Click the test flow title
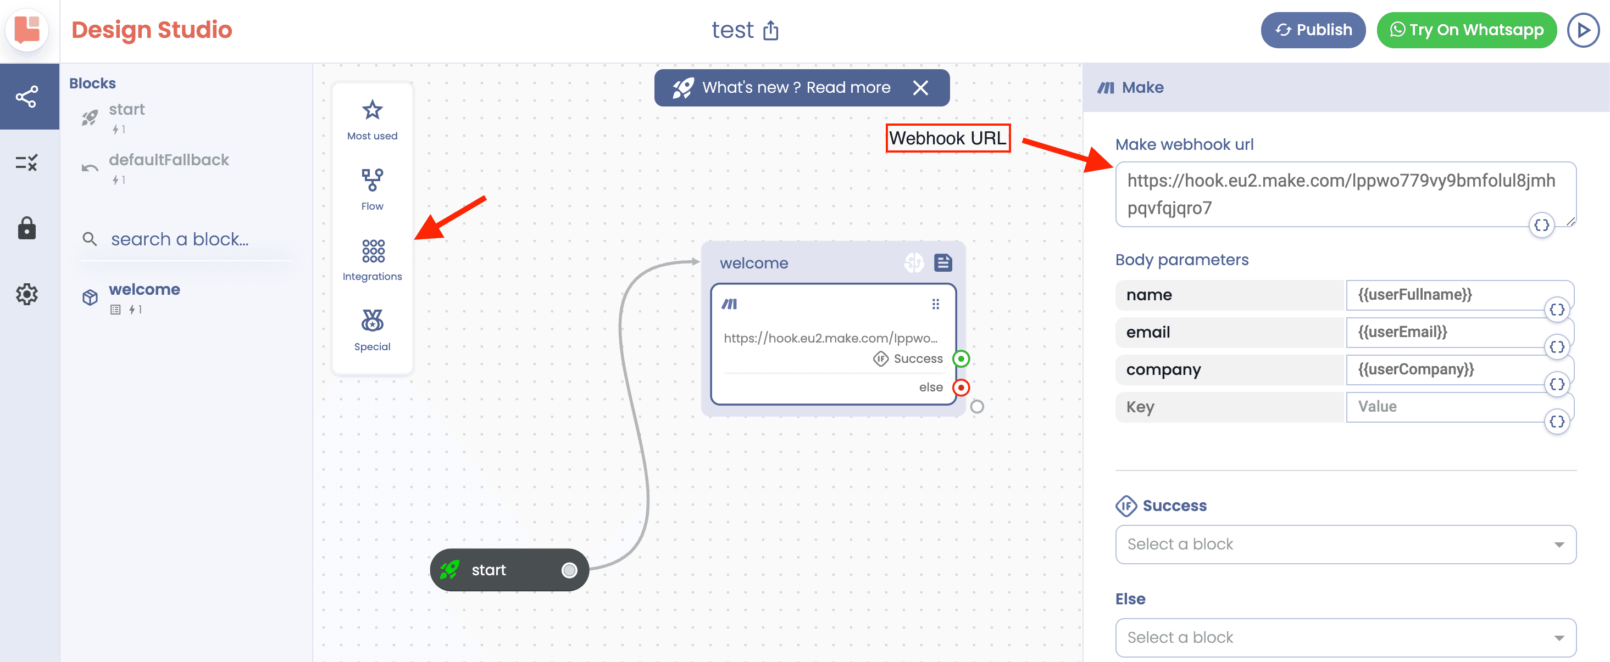1610x662 pixels. 732,30
